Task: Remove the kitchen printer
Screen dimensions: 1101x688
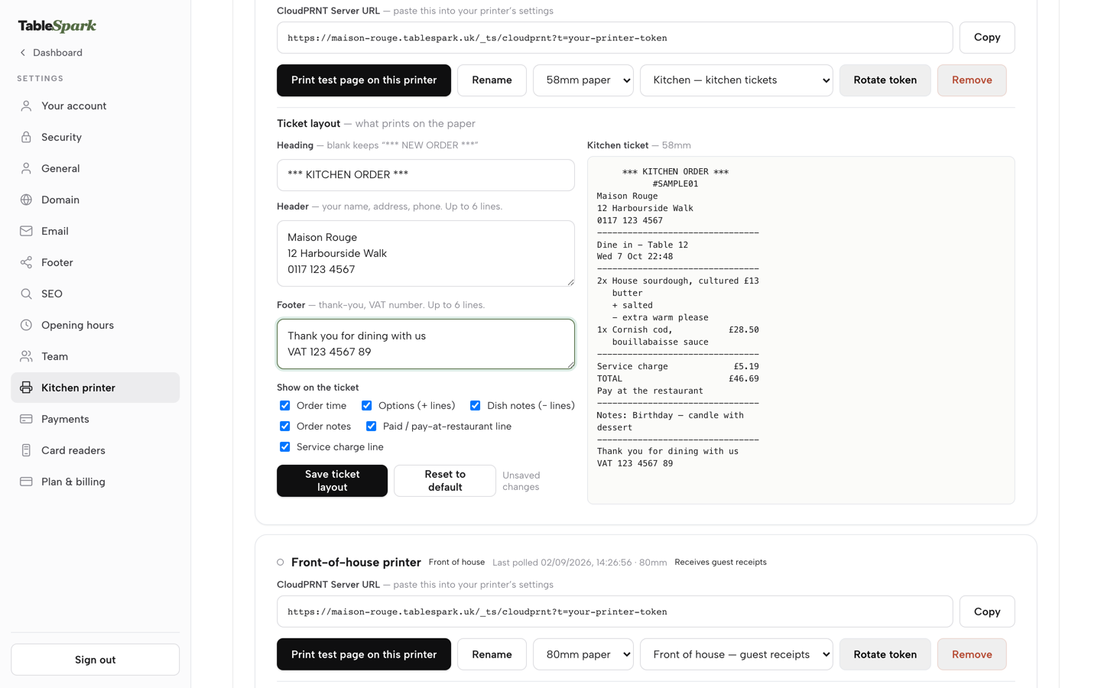Action: pyautogui.click(x=972, y=80)
